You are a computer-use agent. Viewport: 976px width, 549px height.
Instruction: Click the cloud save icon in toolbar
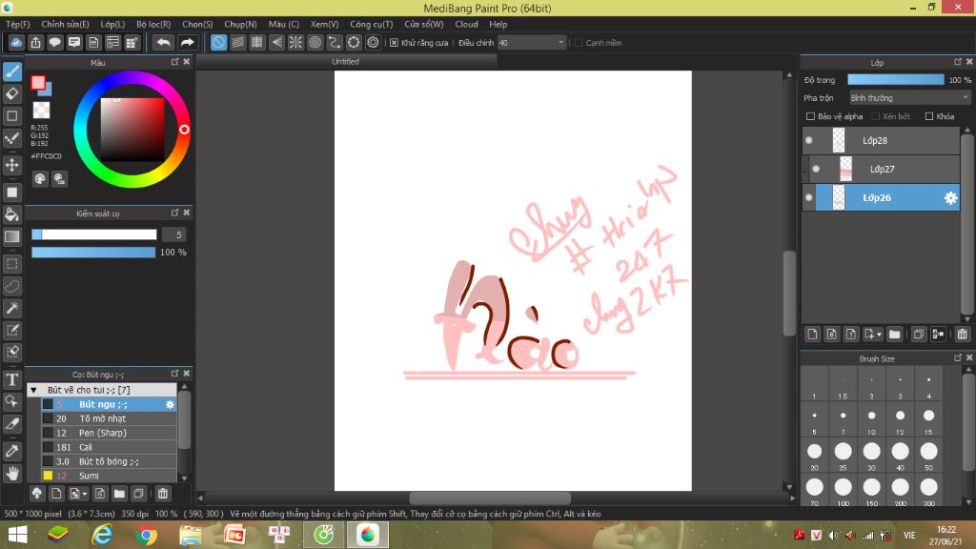pos(16,42)
